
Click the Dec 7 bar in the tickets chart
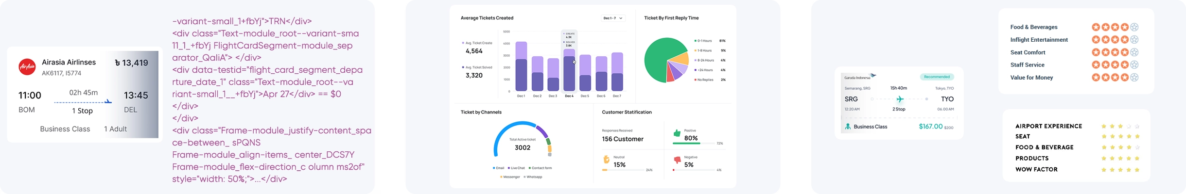(617, 72)
